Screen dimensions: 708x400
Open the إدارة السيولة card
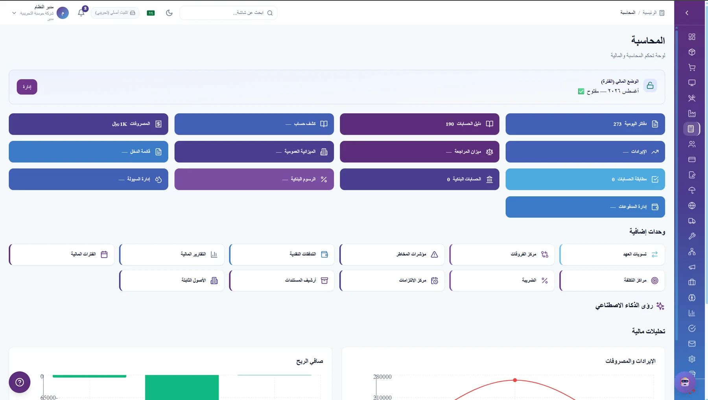(88, 179)
